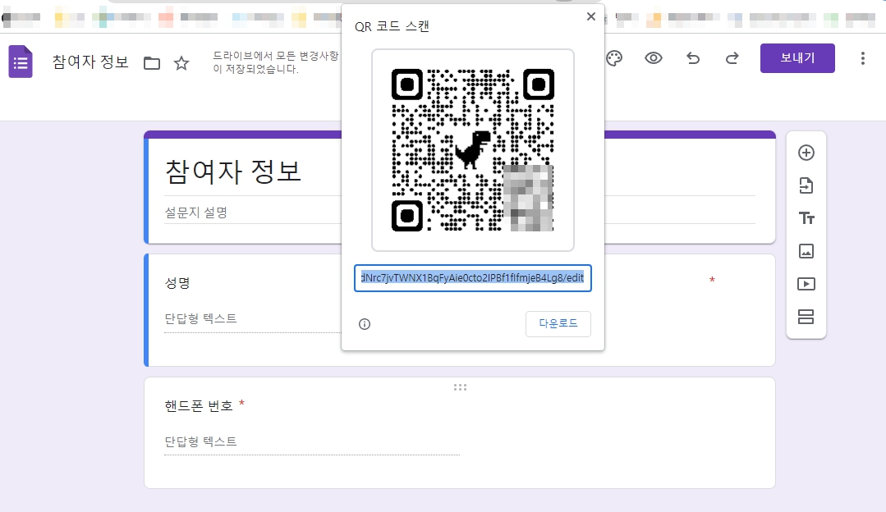
Task: Import questions from another form
Action: click(x=806, y=185)
